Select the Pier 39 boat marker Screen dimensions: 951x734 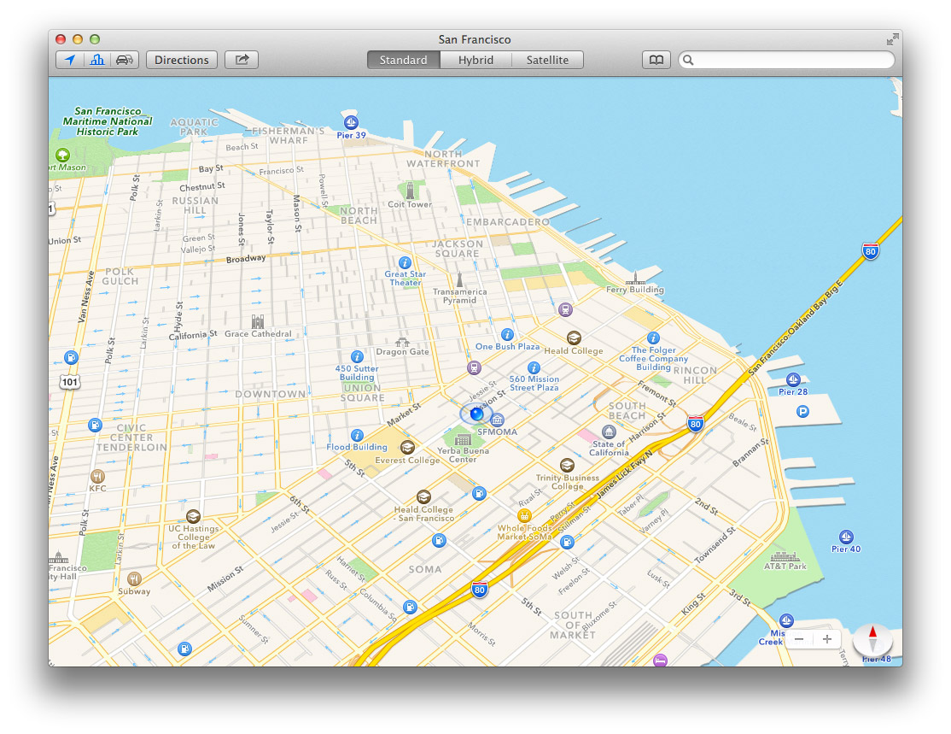pyautogui.click(x=351, y=121)
